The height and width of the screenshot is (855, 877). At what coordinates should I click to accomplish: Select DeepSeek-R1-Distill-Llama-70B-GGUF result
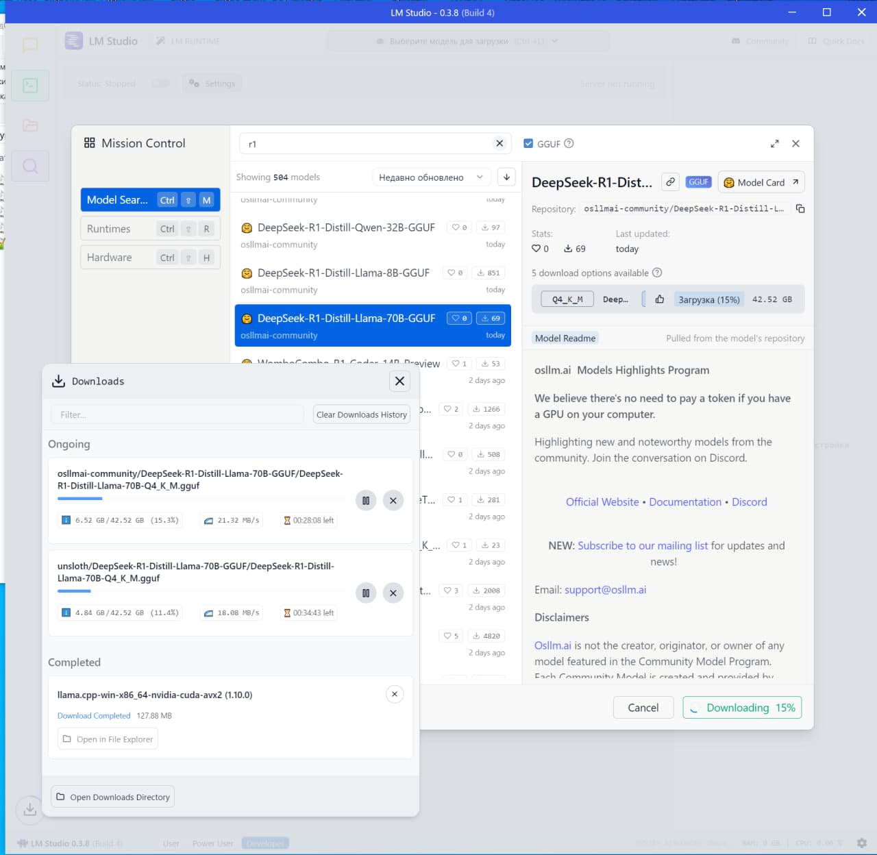373,325
